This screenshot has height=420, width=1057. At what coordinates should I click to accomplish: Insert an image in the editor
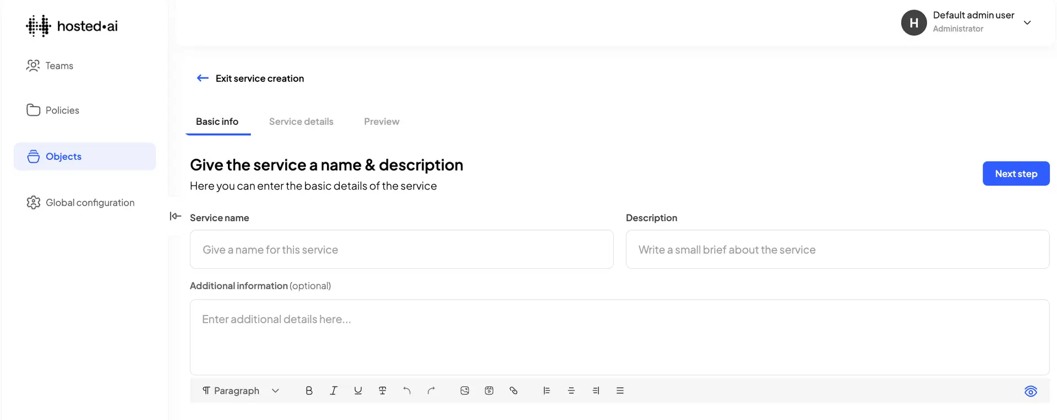click(x=465, y=391)
